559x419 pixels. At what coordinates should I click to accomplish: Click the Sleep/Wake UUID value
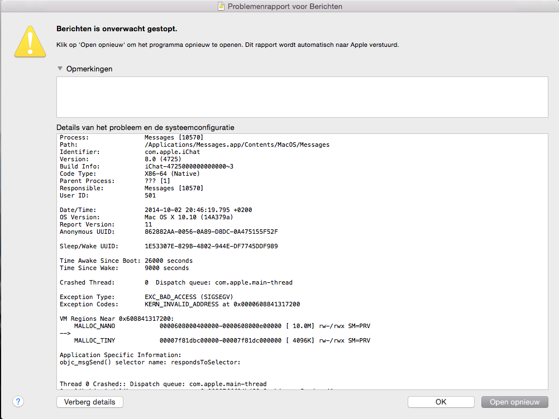click(211, 246)
